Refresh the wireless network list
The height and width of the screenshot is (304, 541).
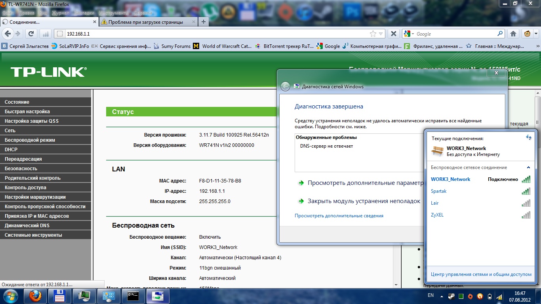528,137
